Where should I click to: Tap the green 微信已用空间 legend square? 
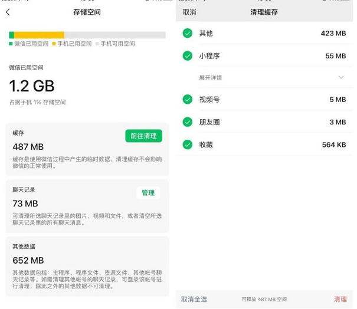11,44
